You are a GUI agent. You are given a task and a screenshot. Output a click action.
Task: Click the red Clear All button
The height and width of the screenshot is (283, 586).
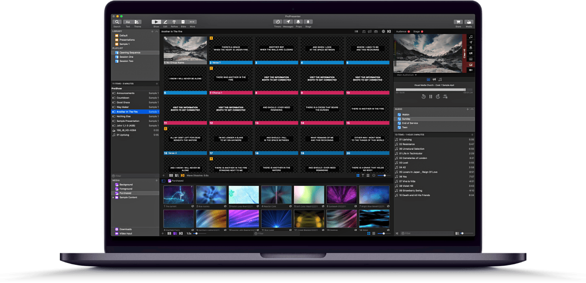tap(464, 53)
